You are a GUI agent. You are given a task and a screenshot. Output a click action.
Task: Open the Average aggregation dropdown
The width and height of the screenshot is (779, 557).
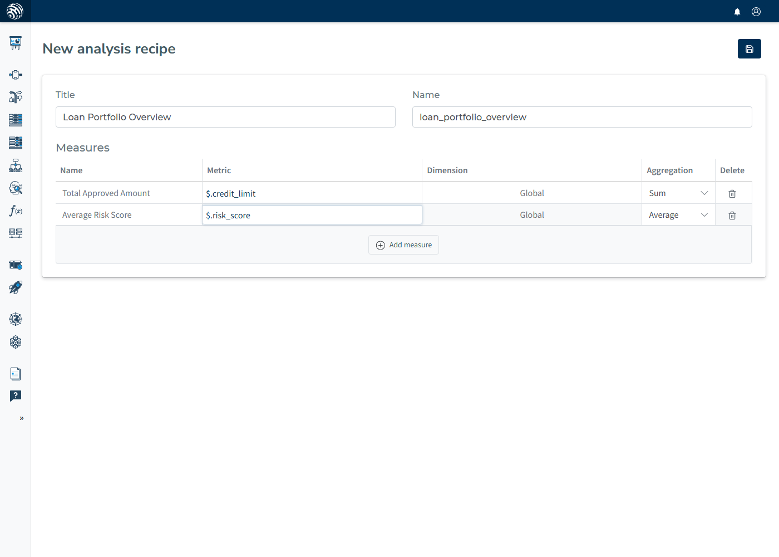[x=678, y=215]
